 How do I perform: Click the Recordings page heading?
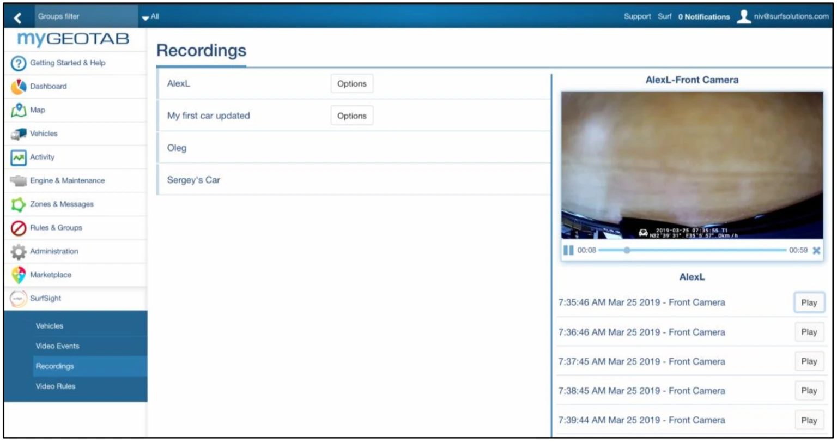pos(201,51)
